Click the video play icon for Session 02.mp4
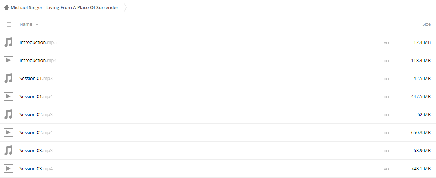This screenshot has width=436, height=178. point(9,132)
